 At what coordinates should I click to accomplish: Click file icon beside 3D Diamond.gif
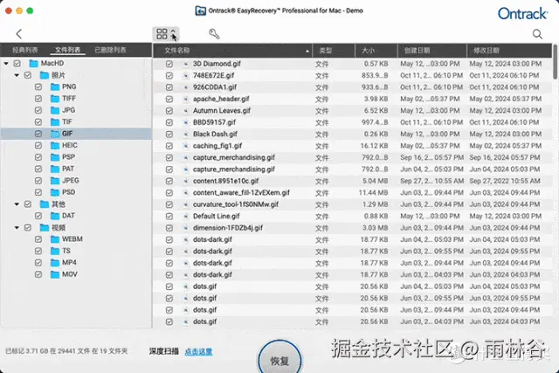pyautogui.click(x=185, y=64)
